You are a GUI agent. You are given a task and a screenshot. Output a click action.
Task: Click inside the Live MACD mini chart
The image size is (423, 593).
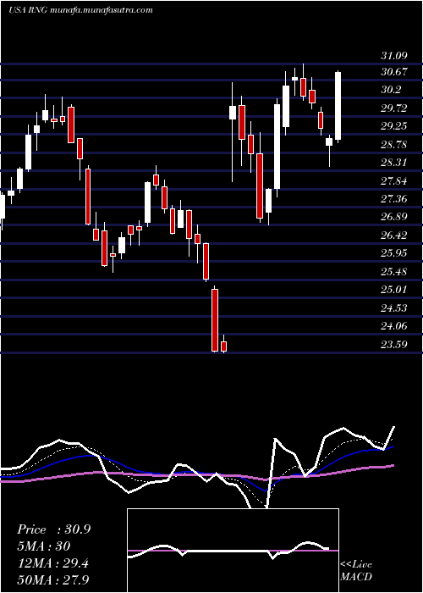(x=233, y=551)
